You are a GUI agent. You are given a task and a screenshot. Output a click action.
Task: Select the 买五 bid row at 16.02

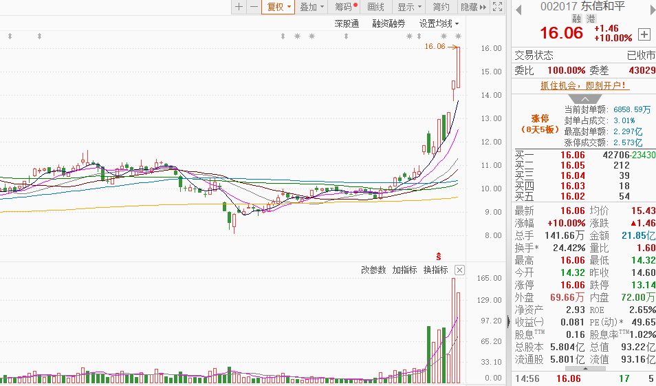tap(584, 196)
